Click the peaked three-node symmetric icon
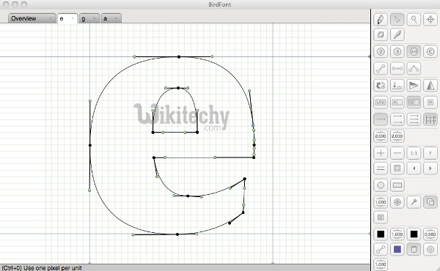The height and width of the screenshot is (271, 440). pos(414,69)
